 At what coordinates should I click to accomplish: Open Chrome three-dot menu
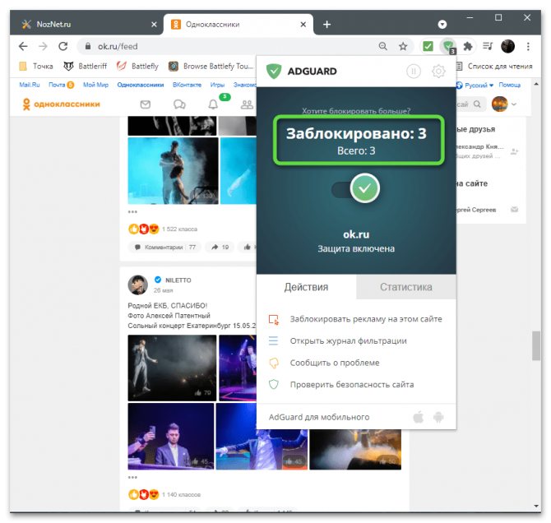[x=528, y=46]
